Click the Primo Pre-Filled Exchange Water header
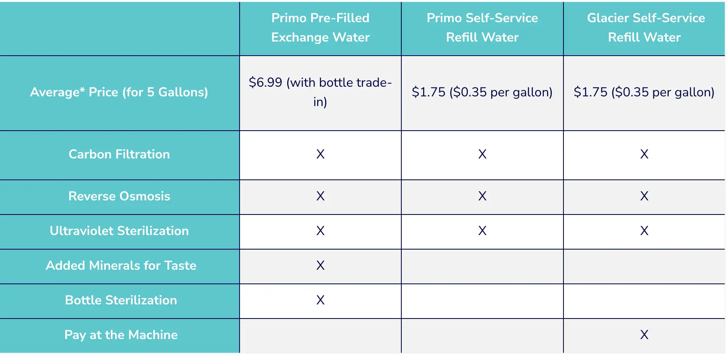Image resolution: width=726 pixels, height=354 pixels. pyautogui.click(x=320, y=28)
